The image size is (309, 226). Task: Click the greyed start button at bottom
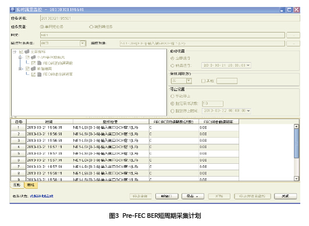point(219,196)
